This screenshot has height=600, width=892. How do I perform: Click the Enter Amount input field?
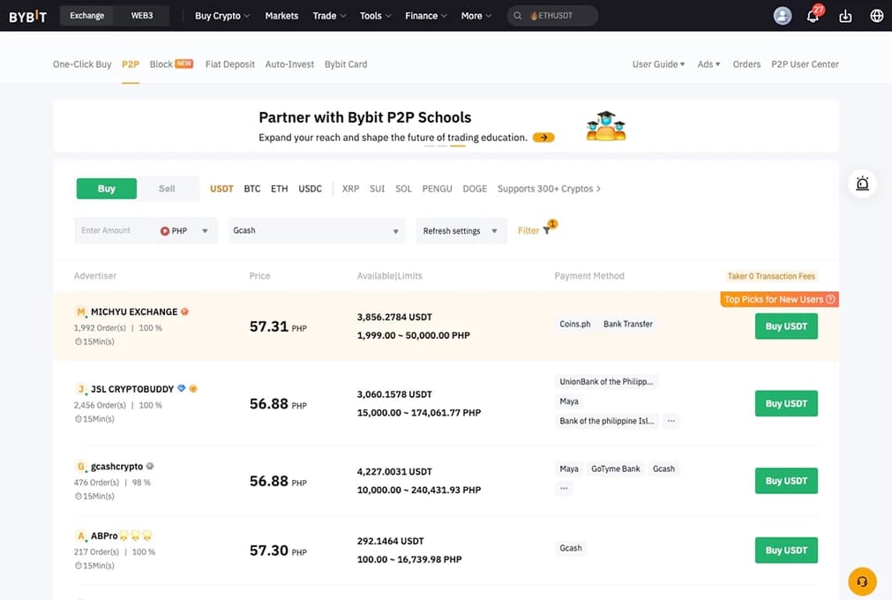[113, 231]
